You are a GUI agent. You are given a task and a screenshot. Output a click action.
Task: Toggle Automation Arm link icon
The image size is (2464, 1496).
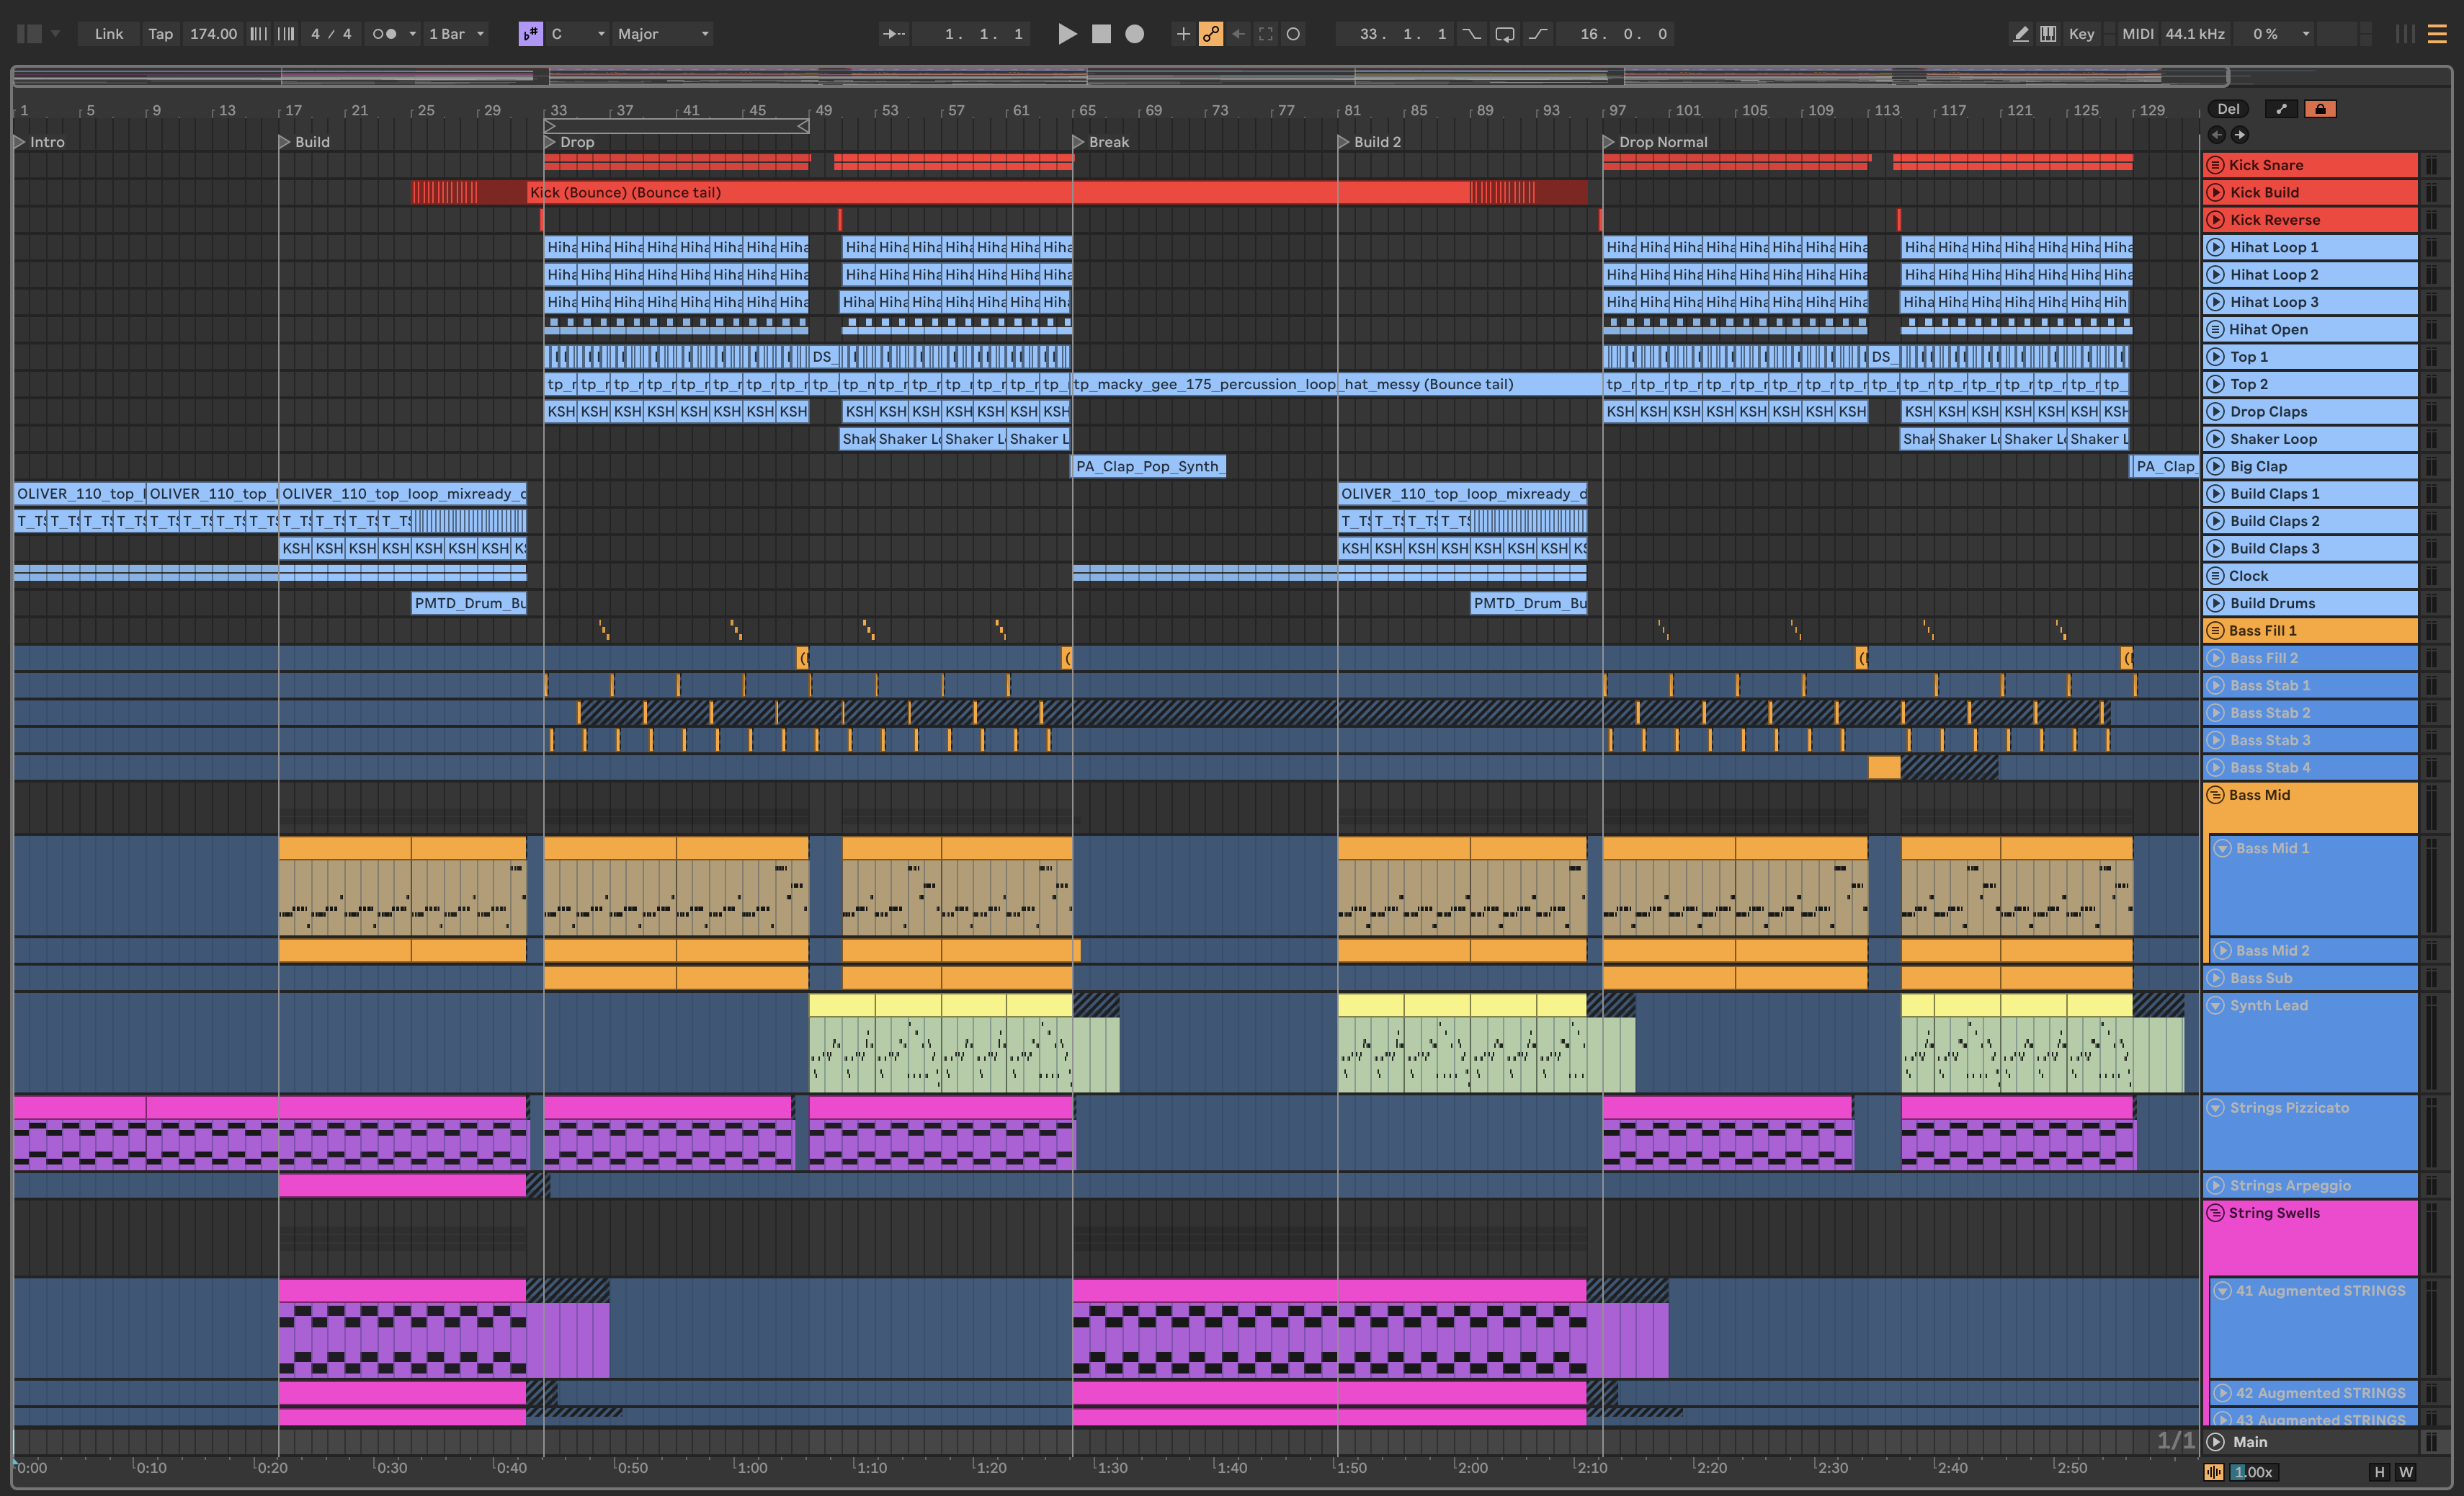(1210, 34)
